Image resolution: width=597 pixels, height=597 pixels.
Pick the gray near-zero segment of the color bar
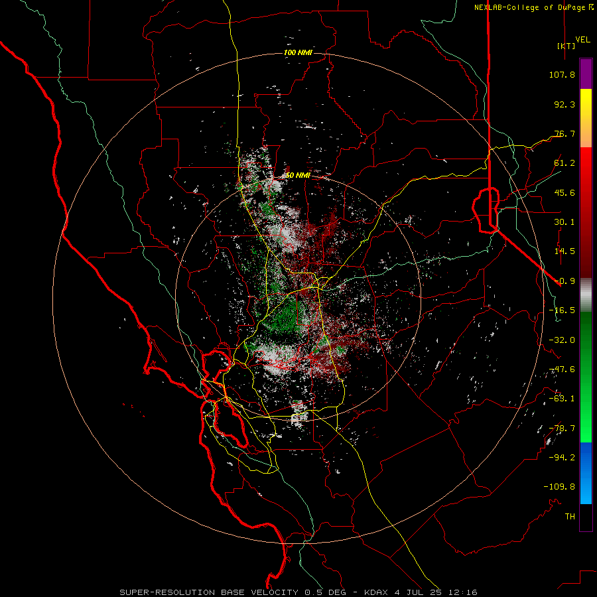(x=586, y=295)
